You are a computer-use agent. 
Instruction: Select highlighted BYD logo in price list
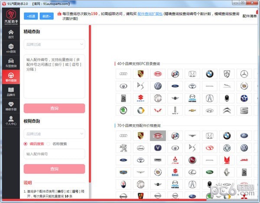coord(158,136)
